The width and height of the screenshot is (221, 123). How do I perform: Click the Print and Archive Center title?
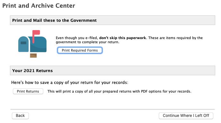point(39,6)
